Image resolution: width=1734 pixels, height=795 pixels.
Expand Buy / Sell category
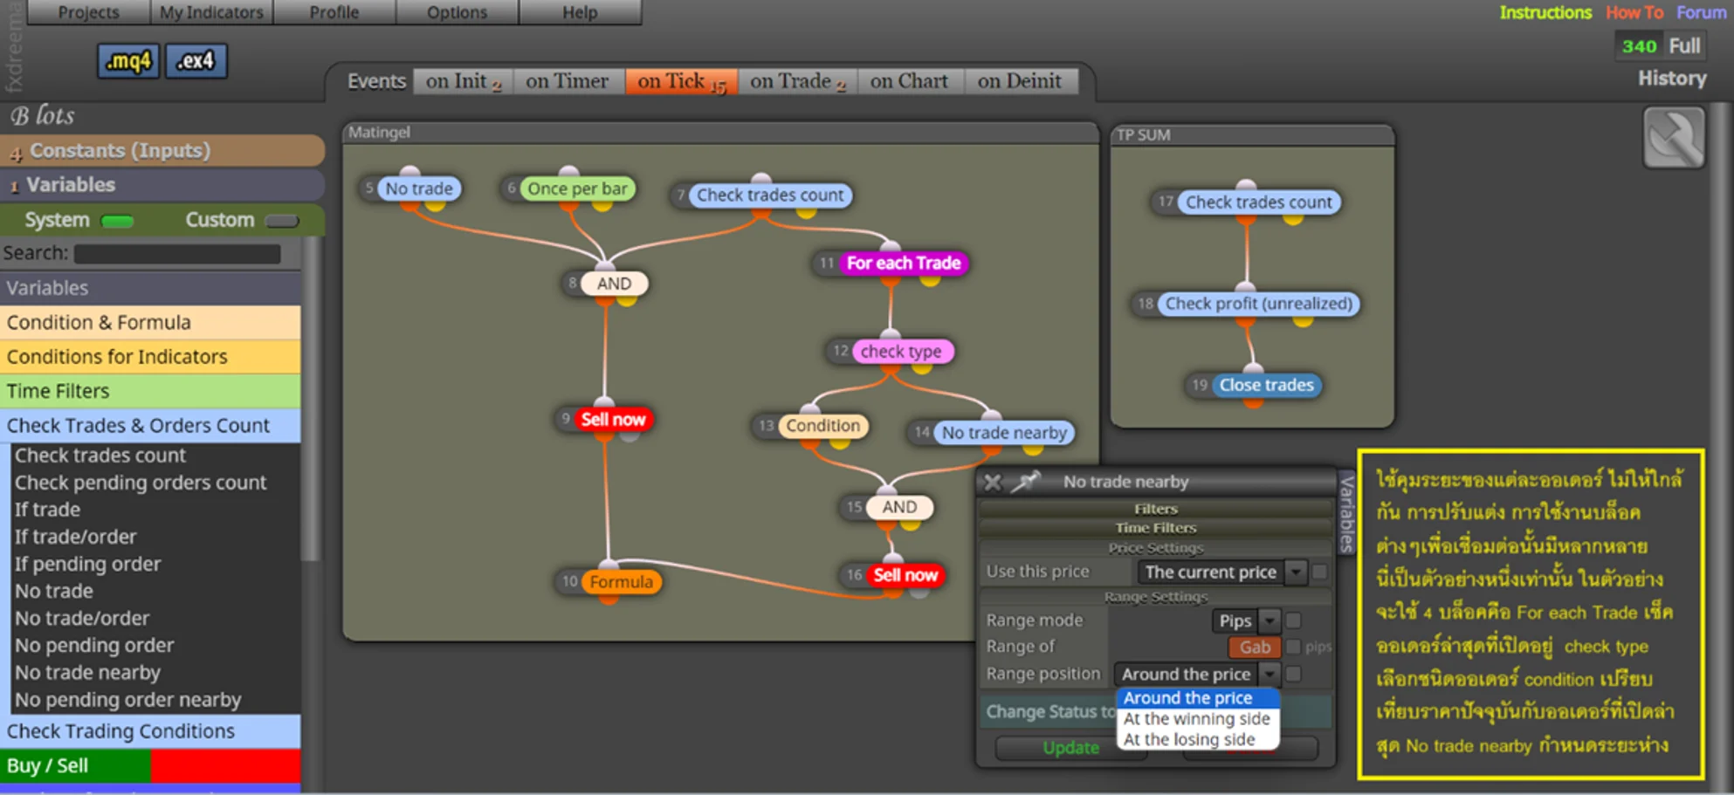click(x=150, y=766)
